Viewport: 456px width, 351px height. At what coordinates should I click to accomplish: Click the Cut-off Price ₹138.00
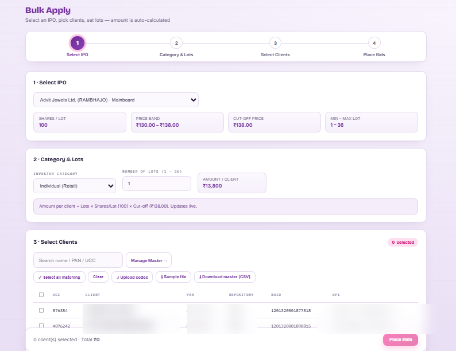[x=243, y=125]
